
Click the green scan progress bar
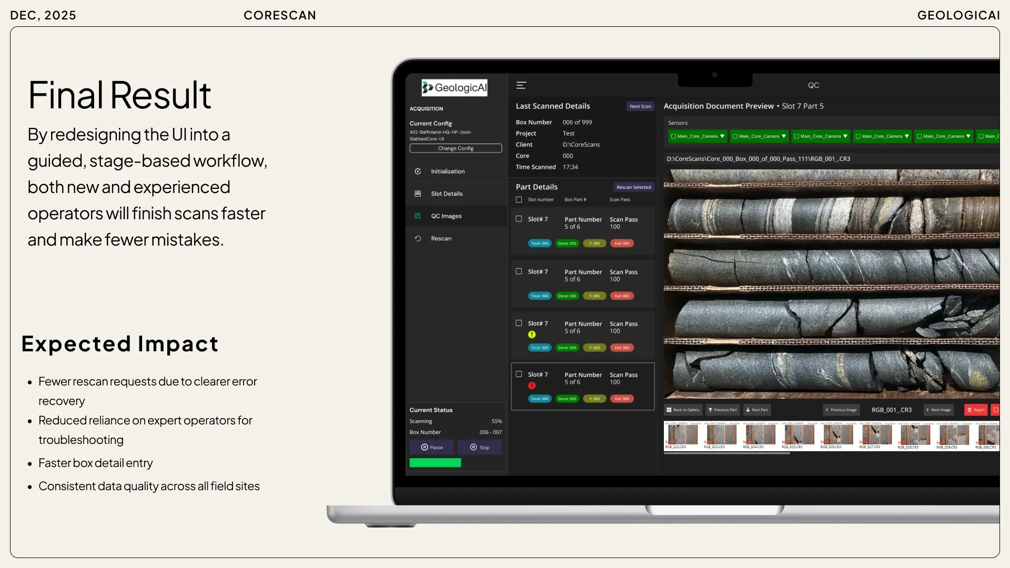(x=435, y=463)
